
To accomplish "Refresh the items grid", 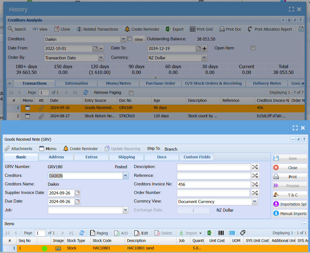I will pyautogui.click(x=82, y=233).
